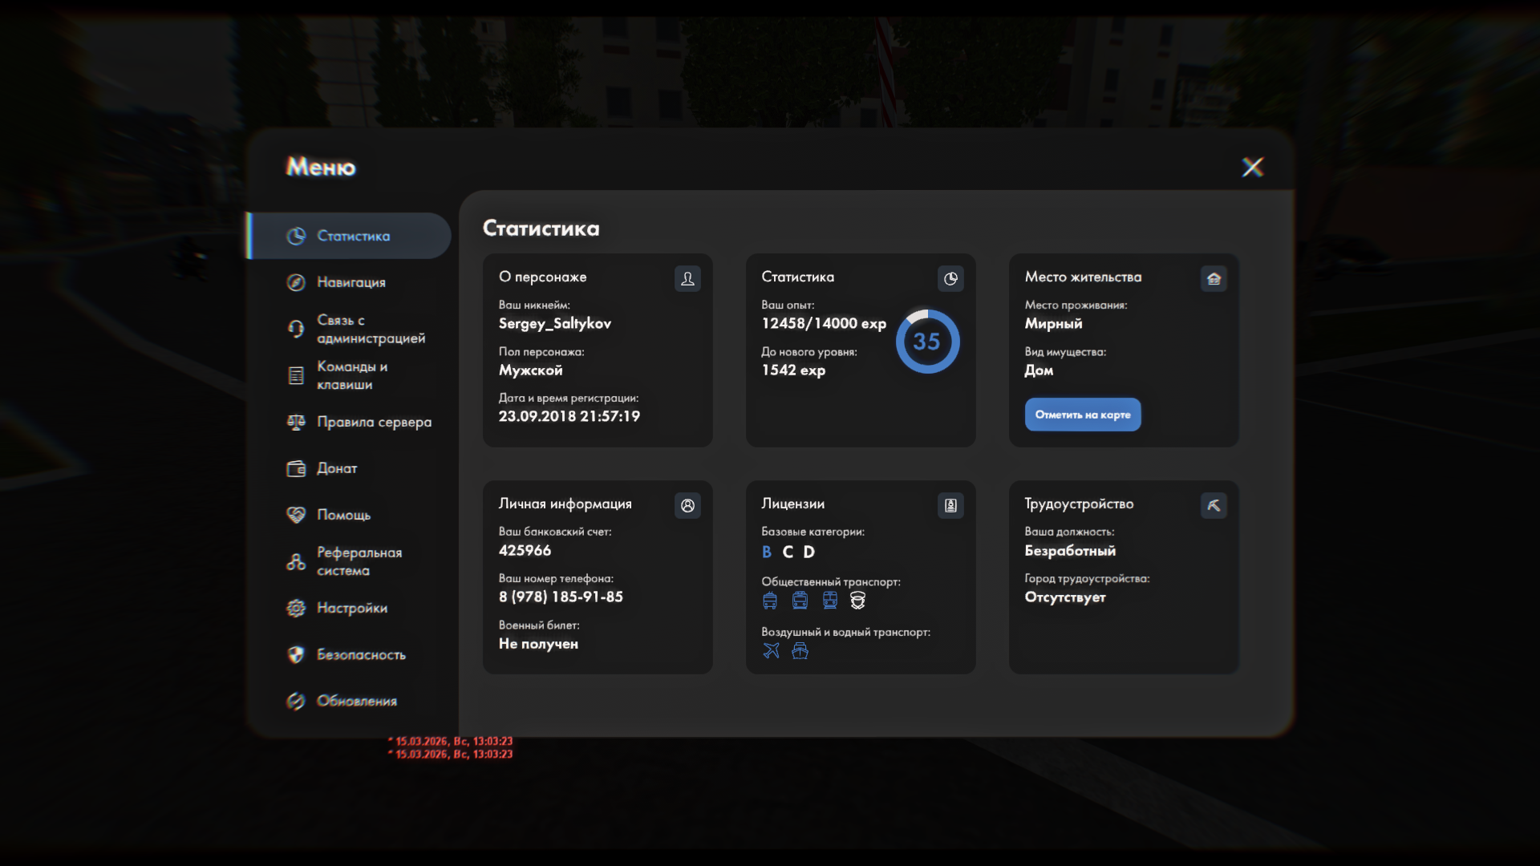
Task: Click the pie chart icon in Статистика card
Action: 950,278
